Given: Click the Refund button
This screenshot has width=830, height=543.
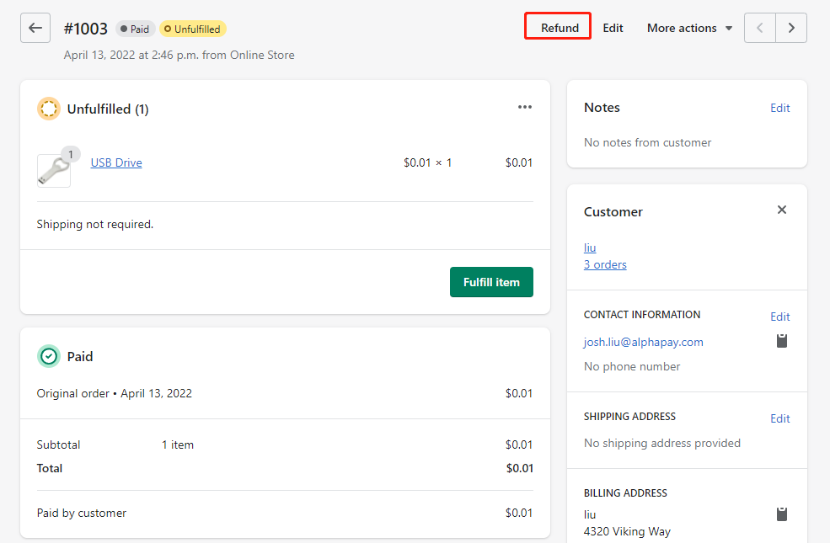Looking at the screenshot, I should click(x=560, y=28).
